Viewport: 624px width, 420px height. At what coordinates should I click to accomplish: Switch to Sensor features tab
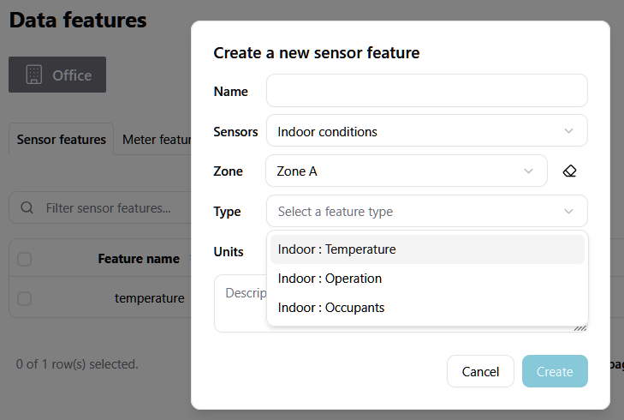pyautogui.click(x=62, y=140)
